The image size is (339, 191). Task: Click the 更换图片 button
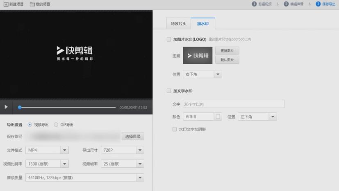(227, 51)
